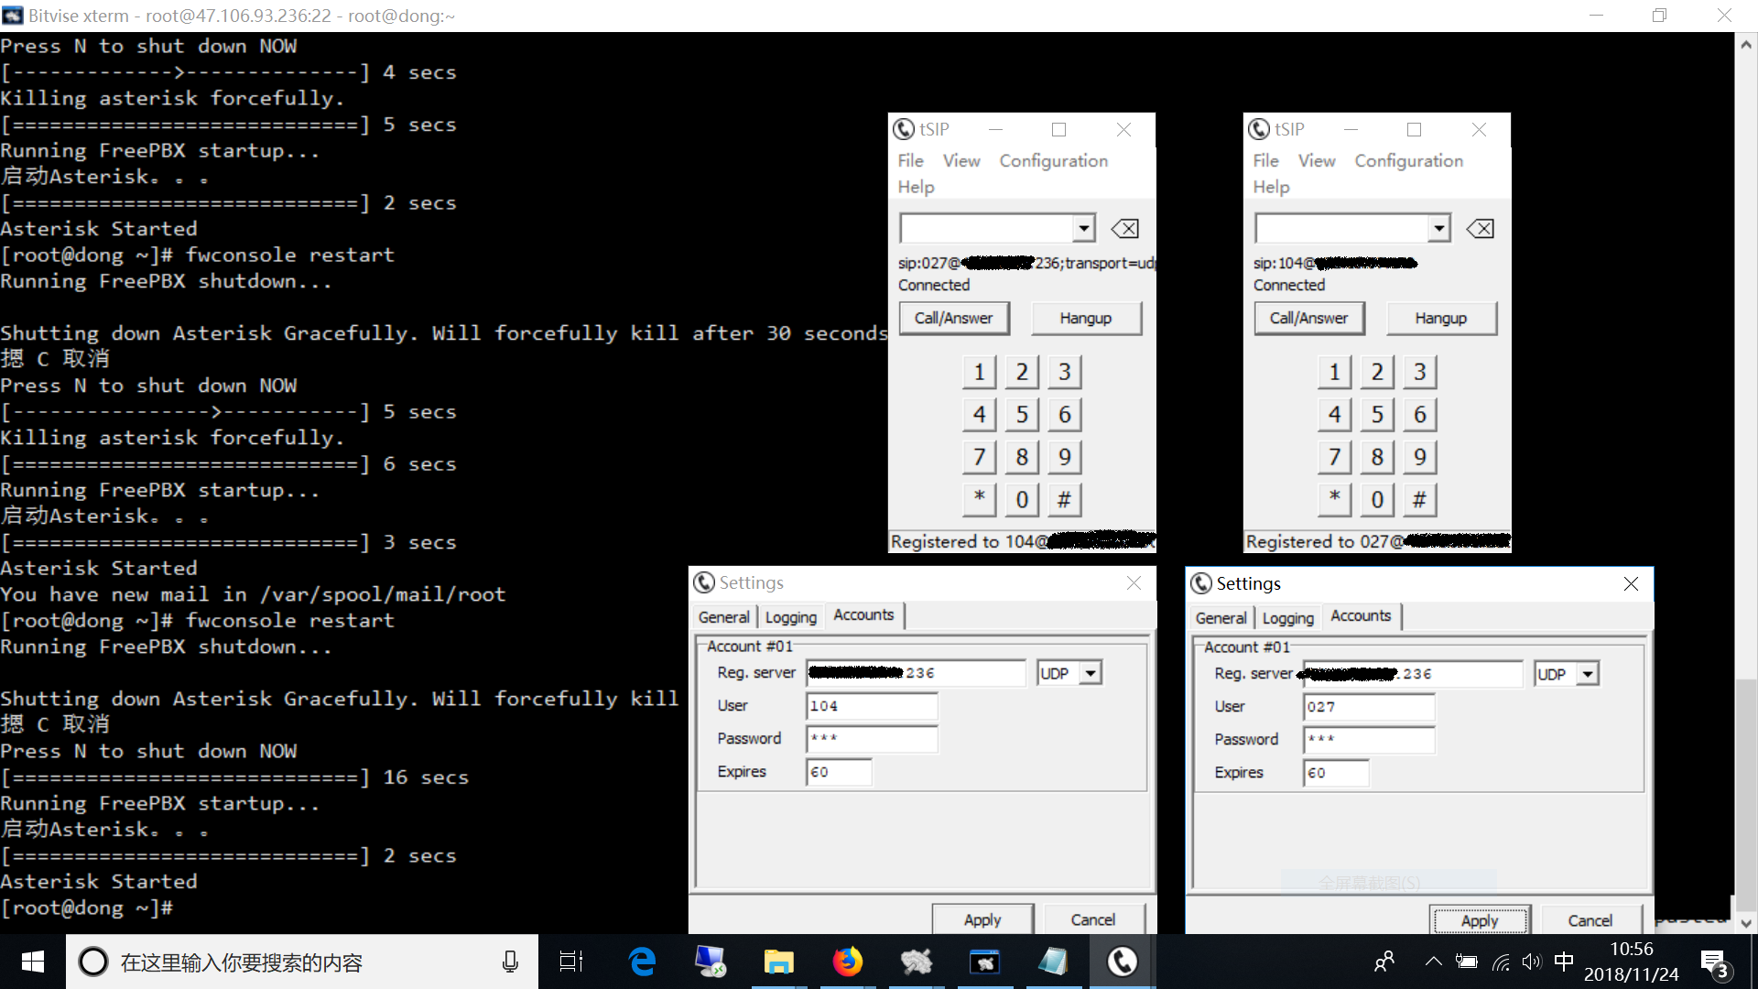Viewport: 1758px width, 989px height.
Task: Click network Wi-Fi icon in tray
Action: [x=1501, y=962]
